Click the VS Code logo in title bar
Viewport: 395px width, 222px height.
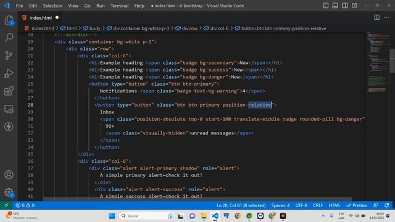(7, 6)
